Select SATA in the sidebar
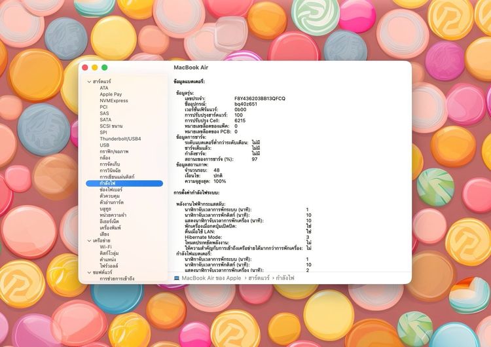This screenshot has width=491, height=347. (x=105, y=120)
